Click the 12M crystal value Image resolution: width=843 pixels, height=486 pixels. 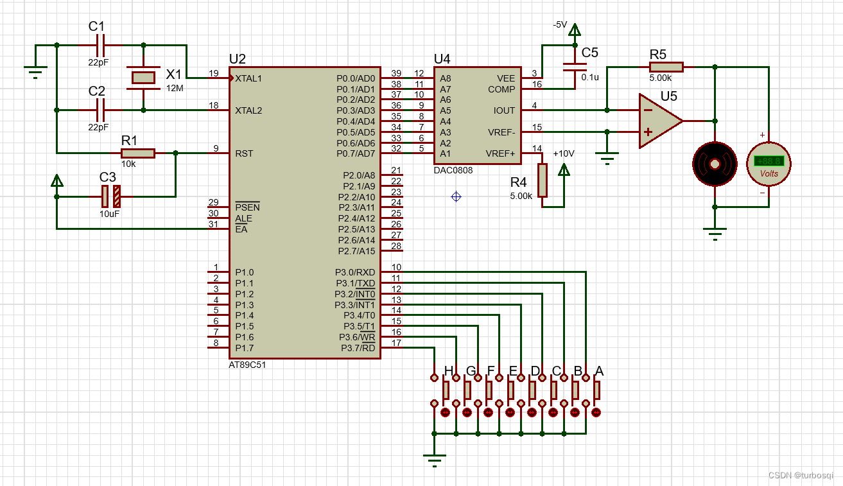coord(175,88)
